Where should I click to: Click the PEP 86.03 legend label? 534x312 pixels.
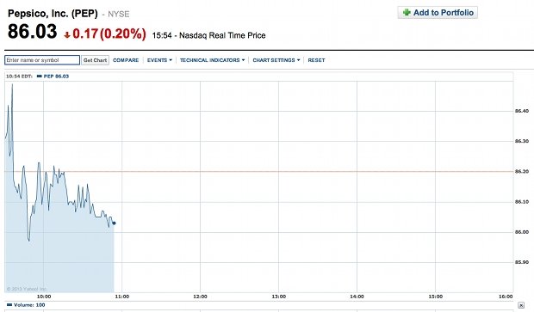pos(56,76)
